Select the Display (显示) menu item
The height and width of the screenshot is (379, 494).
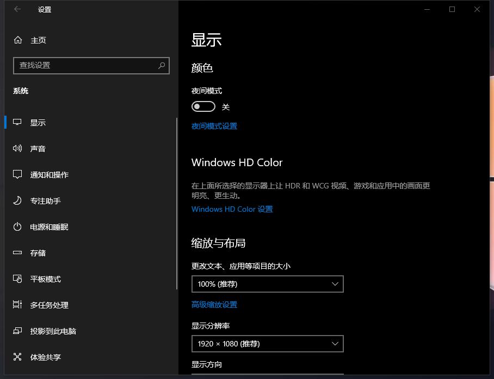point(38,123)
